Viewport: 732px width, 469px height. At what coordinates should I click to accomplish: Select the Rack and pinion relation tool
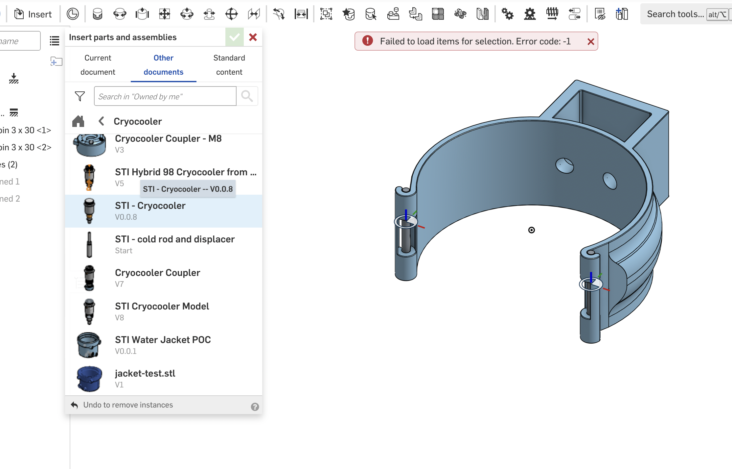tap(530, 14)
